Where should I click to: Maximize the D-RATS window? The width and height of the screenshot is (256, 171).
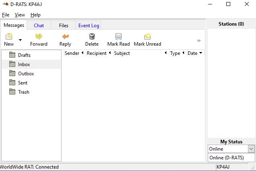coord(228,4)
